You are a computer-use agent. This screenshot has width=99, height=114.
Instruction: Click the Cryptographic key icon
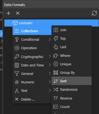17,57
